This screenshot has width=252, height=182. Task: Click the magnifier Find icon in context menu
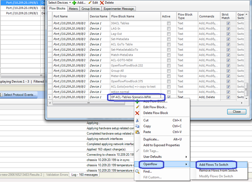(x=137, y=172)
